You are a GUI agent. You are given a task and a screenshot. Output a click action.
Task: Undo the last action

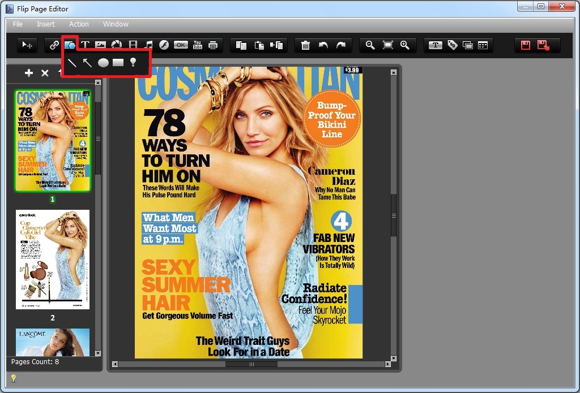click(323, 45)
